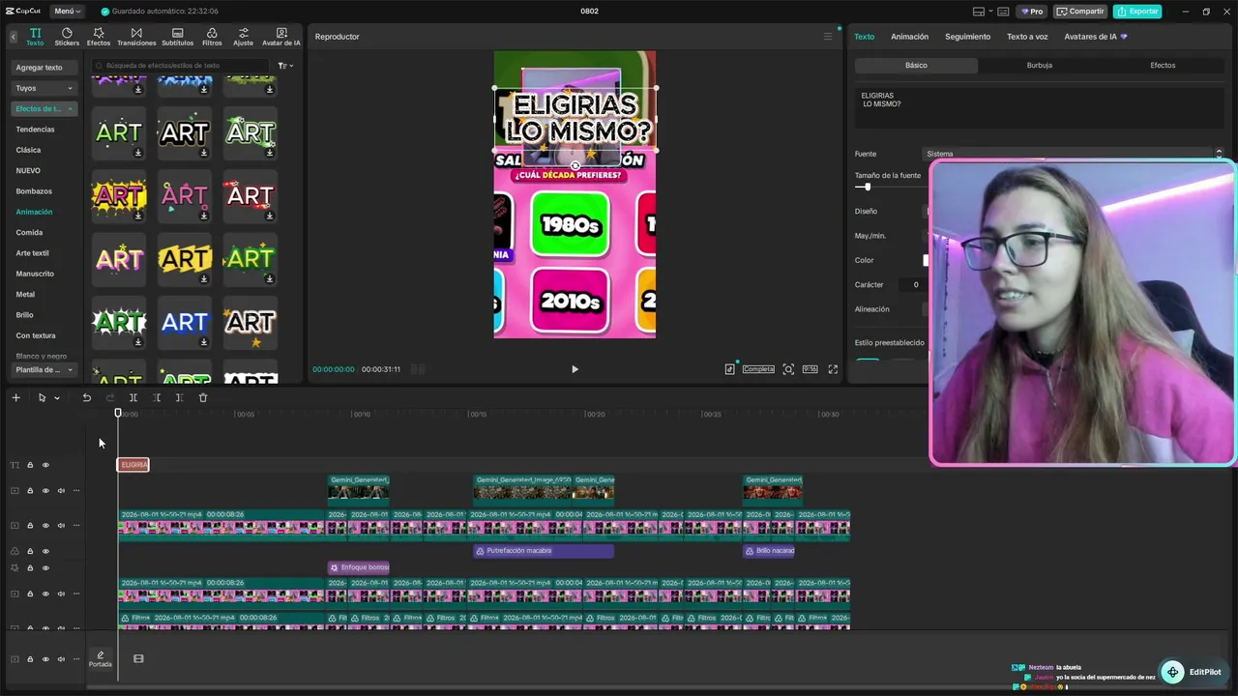The image size is (1238, 696).
Task: Open the layout dropdown near Pro
Action: (984, 12)
